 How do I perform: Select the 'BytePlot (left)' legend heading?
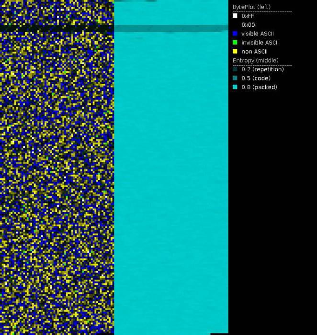click(x=251, y=7)
